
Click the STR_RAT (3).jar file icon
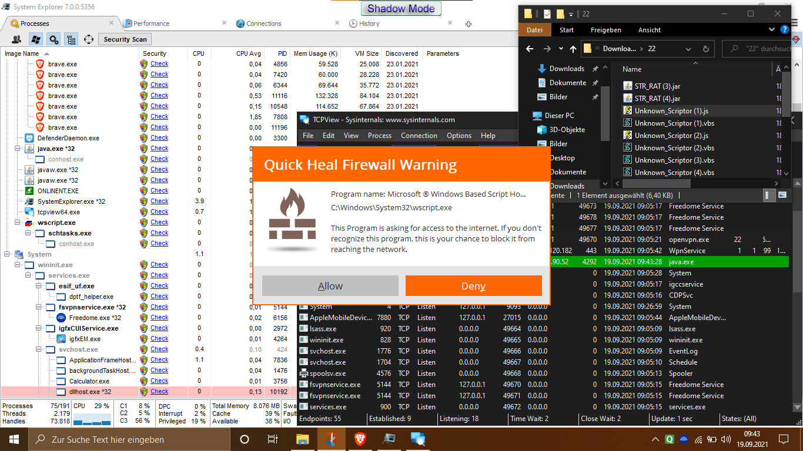click(x=627, y=86)
